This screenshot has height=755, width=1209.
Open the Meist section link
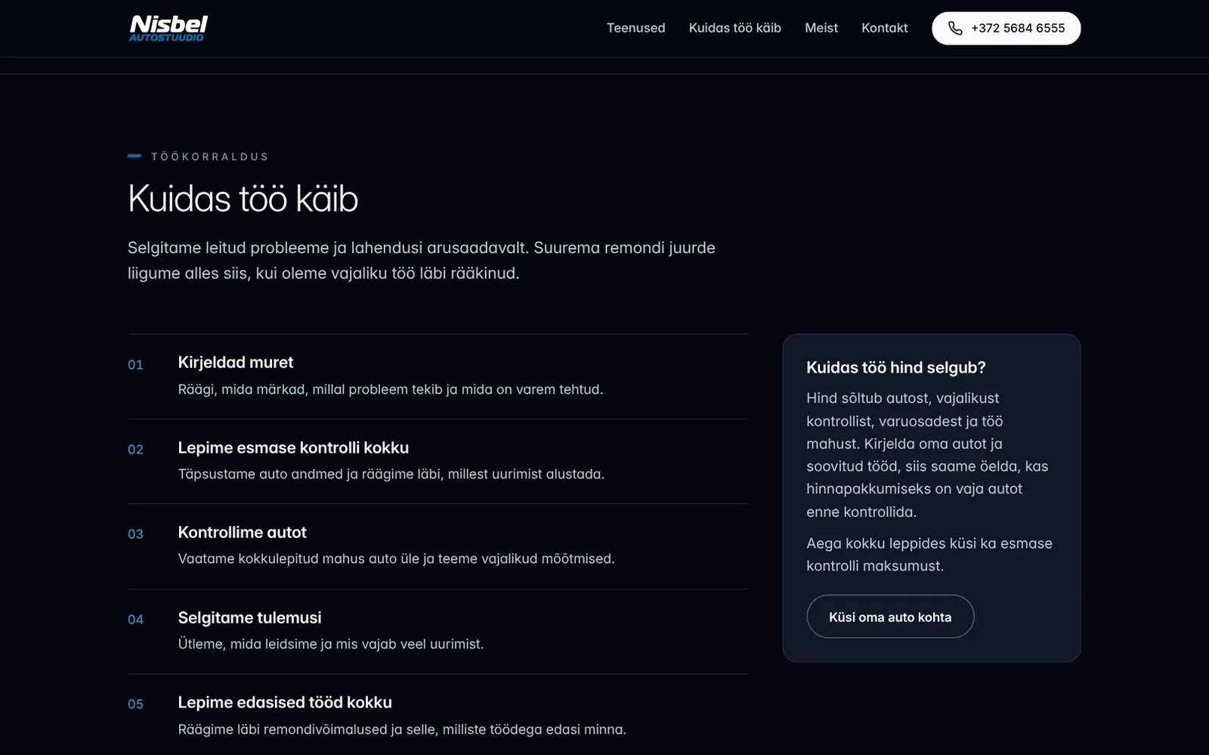click(821, 28)
